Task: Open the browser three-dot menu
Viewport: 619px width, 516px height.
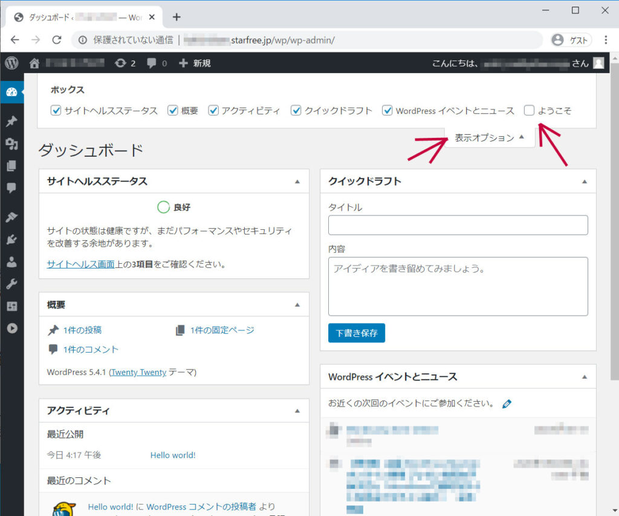Action: tap(606, 40)
